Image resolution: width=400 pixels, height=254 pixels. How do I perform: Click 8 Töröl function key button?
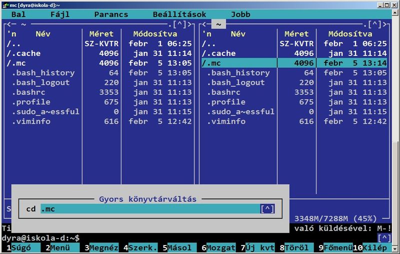tap(296, 248)
